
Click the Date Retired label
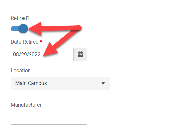25,42
